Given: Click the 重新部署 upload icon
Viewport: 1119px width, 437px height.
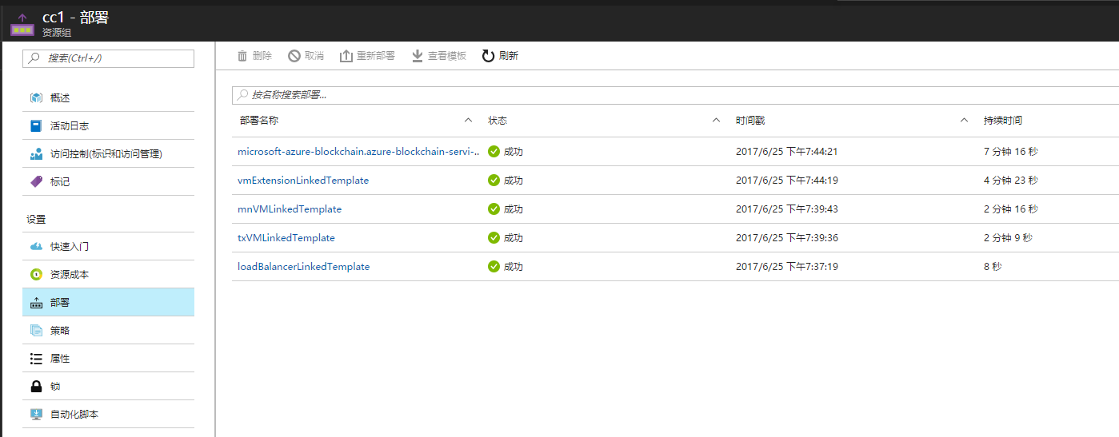Looking at the screenshot, I should point(346,56).
